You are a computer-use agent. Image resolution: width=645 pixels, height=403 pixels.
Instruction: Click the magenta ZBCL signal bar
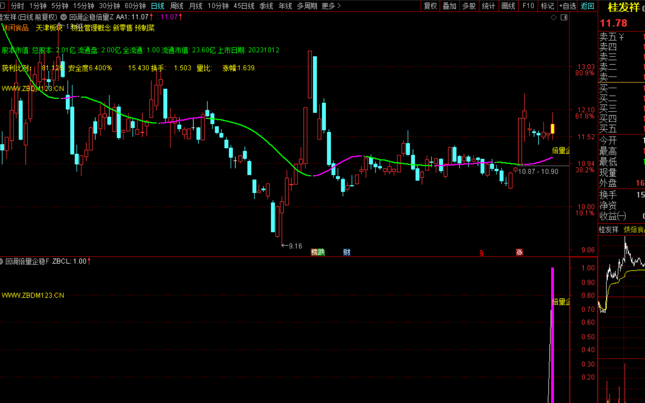(552, 336)
